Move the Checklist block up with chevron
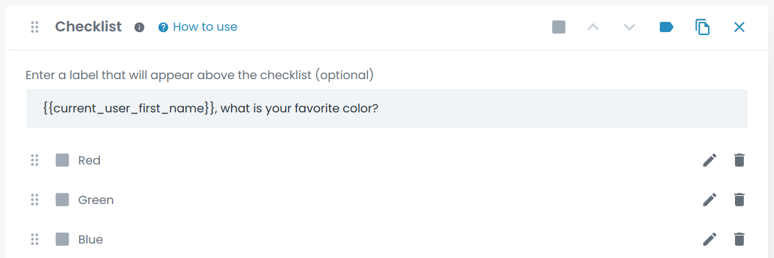The height and width of the screenshot is (258, 774). [593, 27]
